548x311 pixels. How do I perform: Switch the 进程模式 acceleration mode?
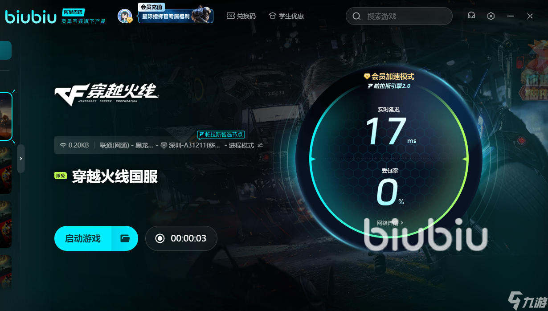coord(241,145)
